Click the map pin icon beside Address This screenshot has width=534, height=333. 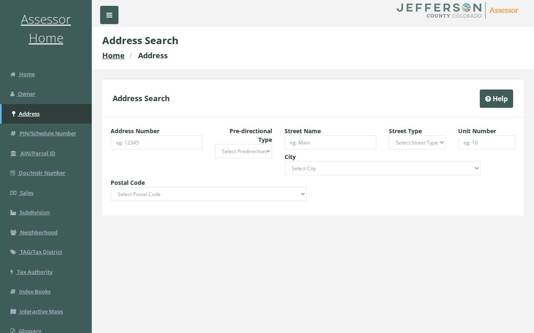14,114
